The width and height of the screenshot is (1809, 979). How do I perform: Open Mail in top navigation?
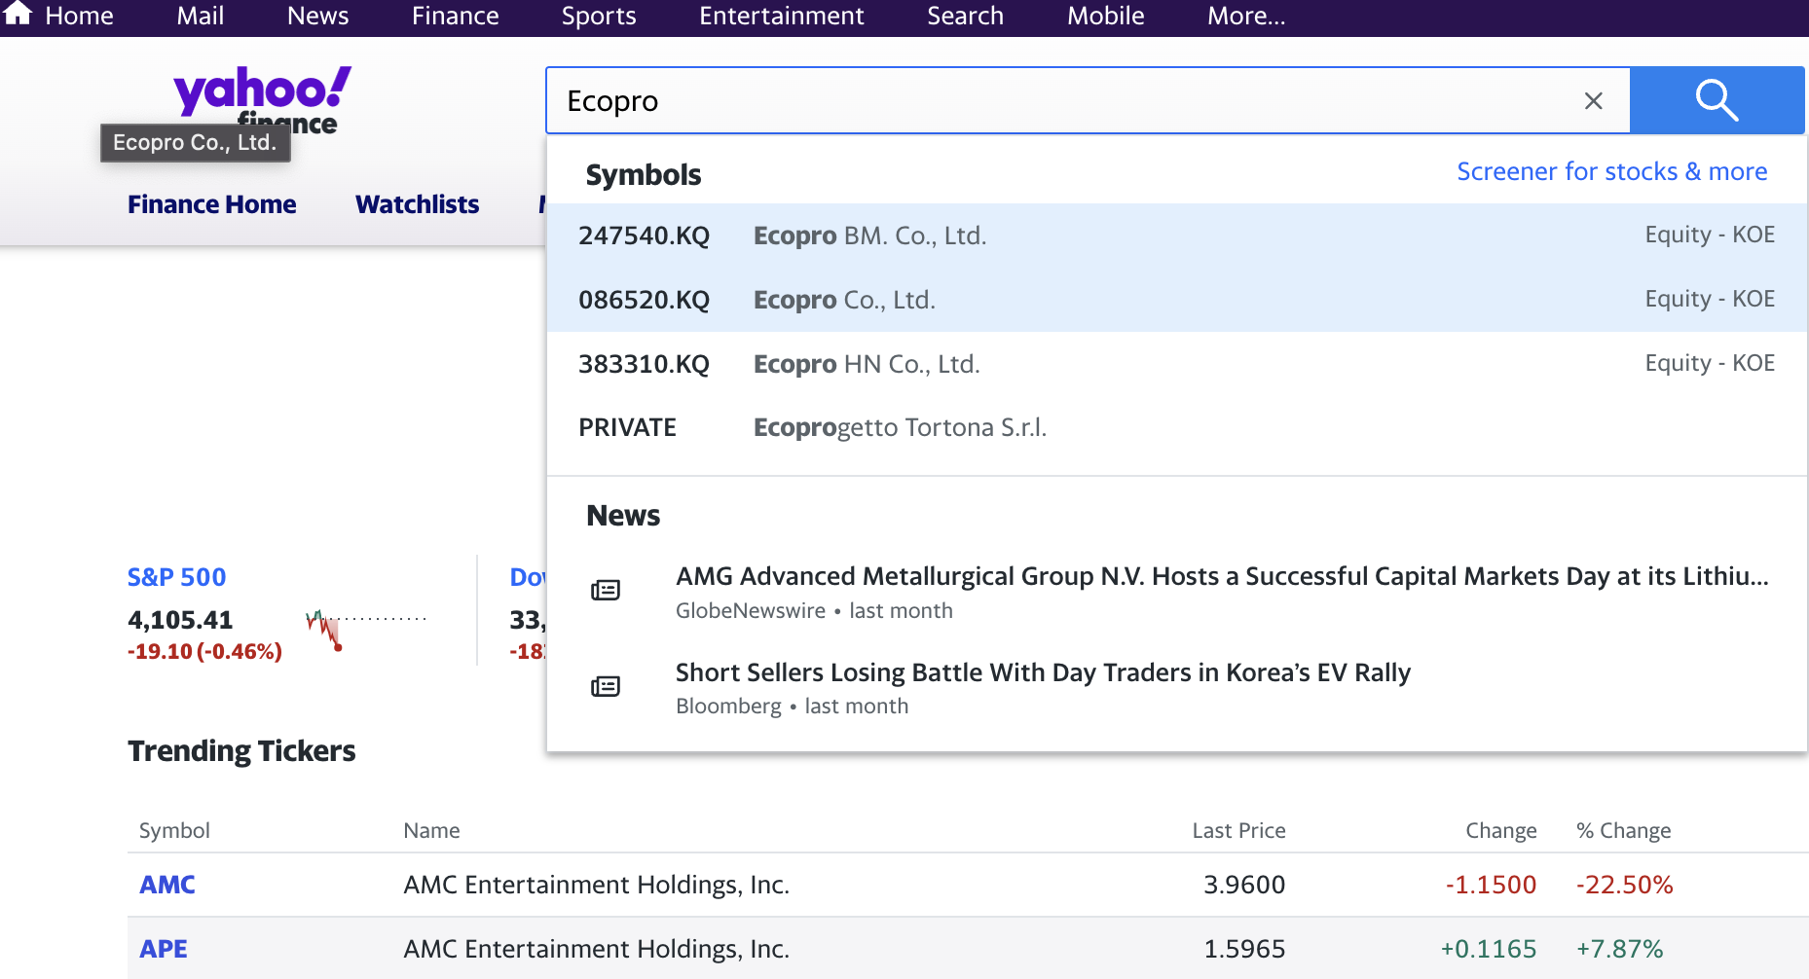201,17
